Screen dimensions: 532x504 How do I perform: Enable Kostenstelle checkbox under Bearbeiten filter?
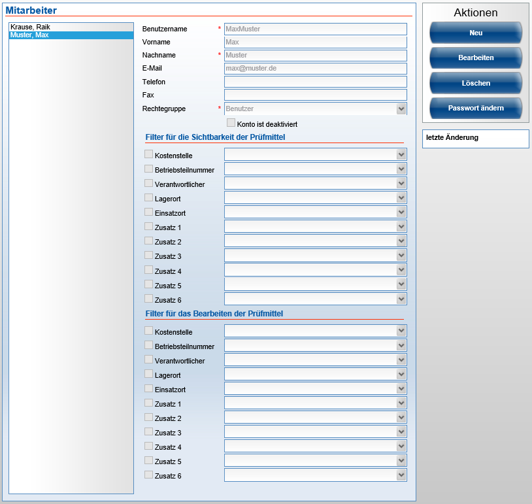148,331
